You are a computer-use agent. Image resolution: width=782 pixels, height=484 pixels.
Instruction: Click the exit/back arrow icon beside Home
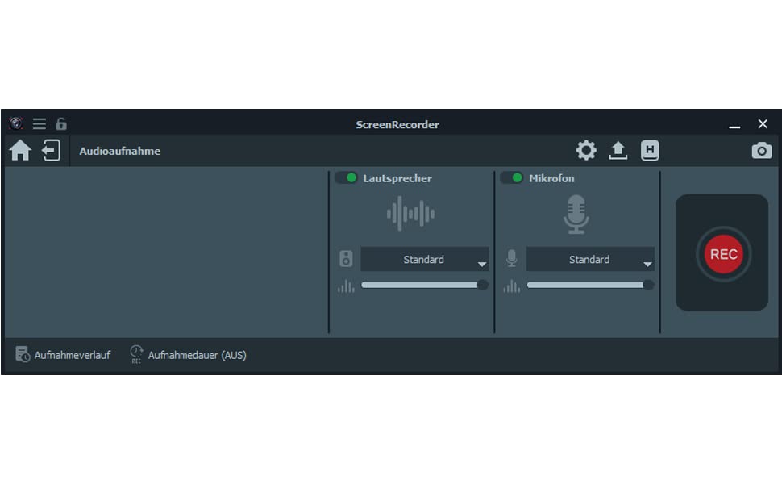[x=50, y=150]
